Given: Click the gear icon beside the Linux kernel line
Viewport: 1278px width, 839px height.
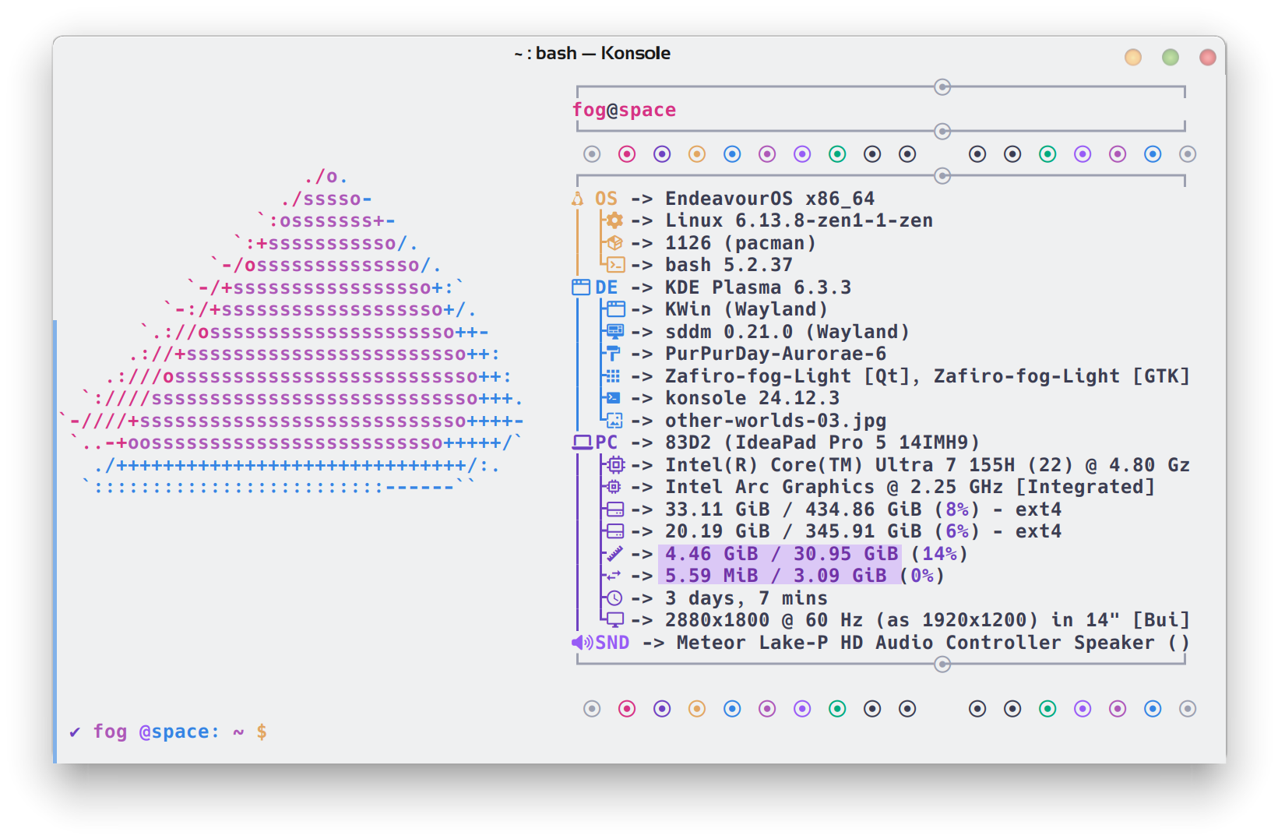Looking at the screenshot, I should pos(614,220).
